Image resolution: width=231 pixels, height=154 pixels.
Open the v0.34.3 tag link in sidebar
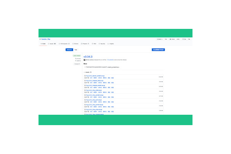(78, 59)
